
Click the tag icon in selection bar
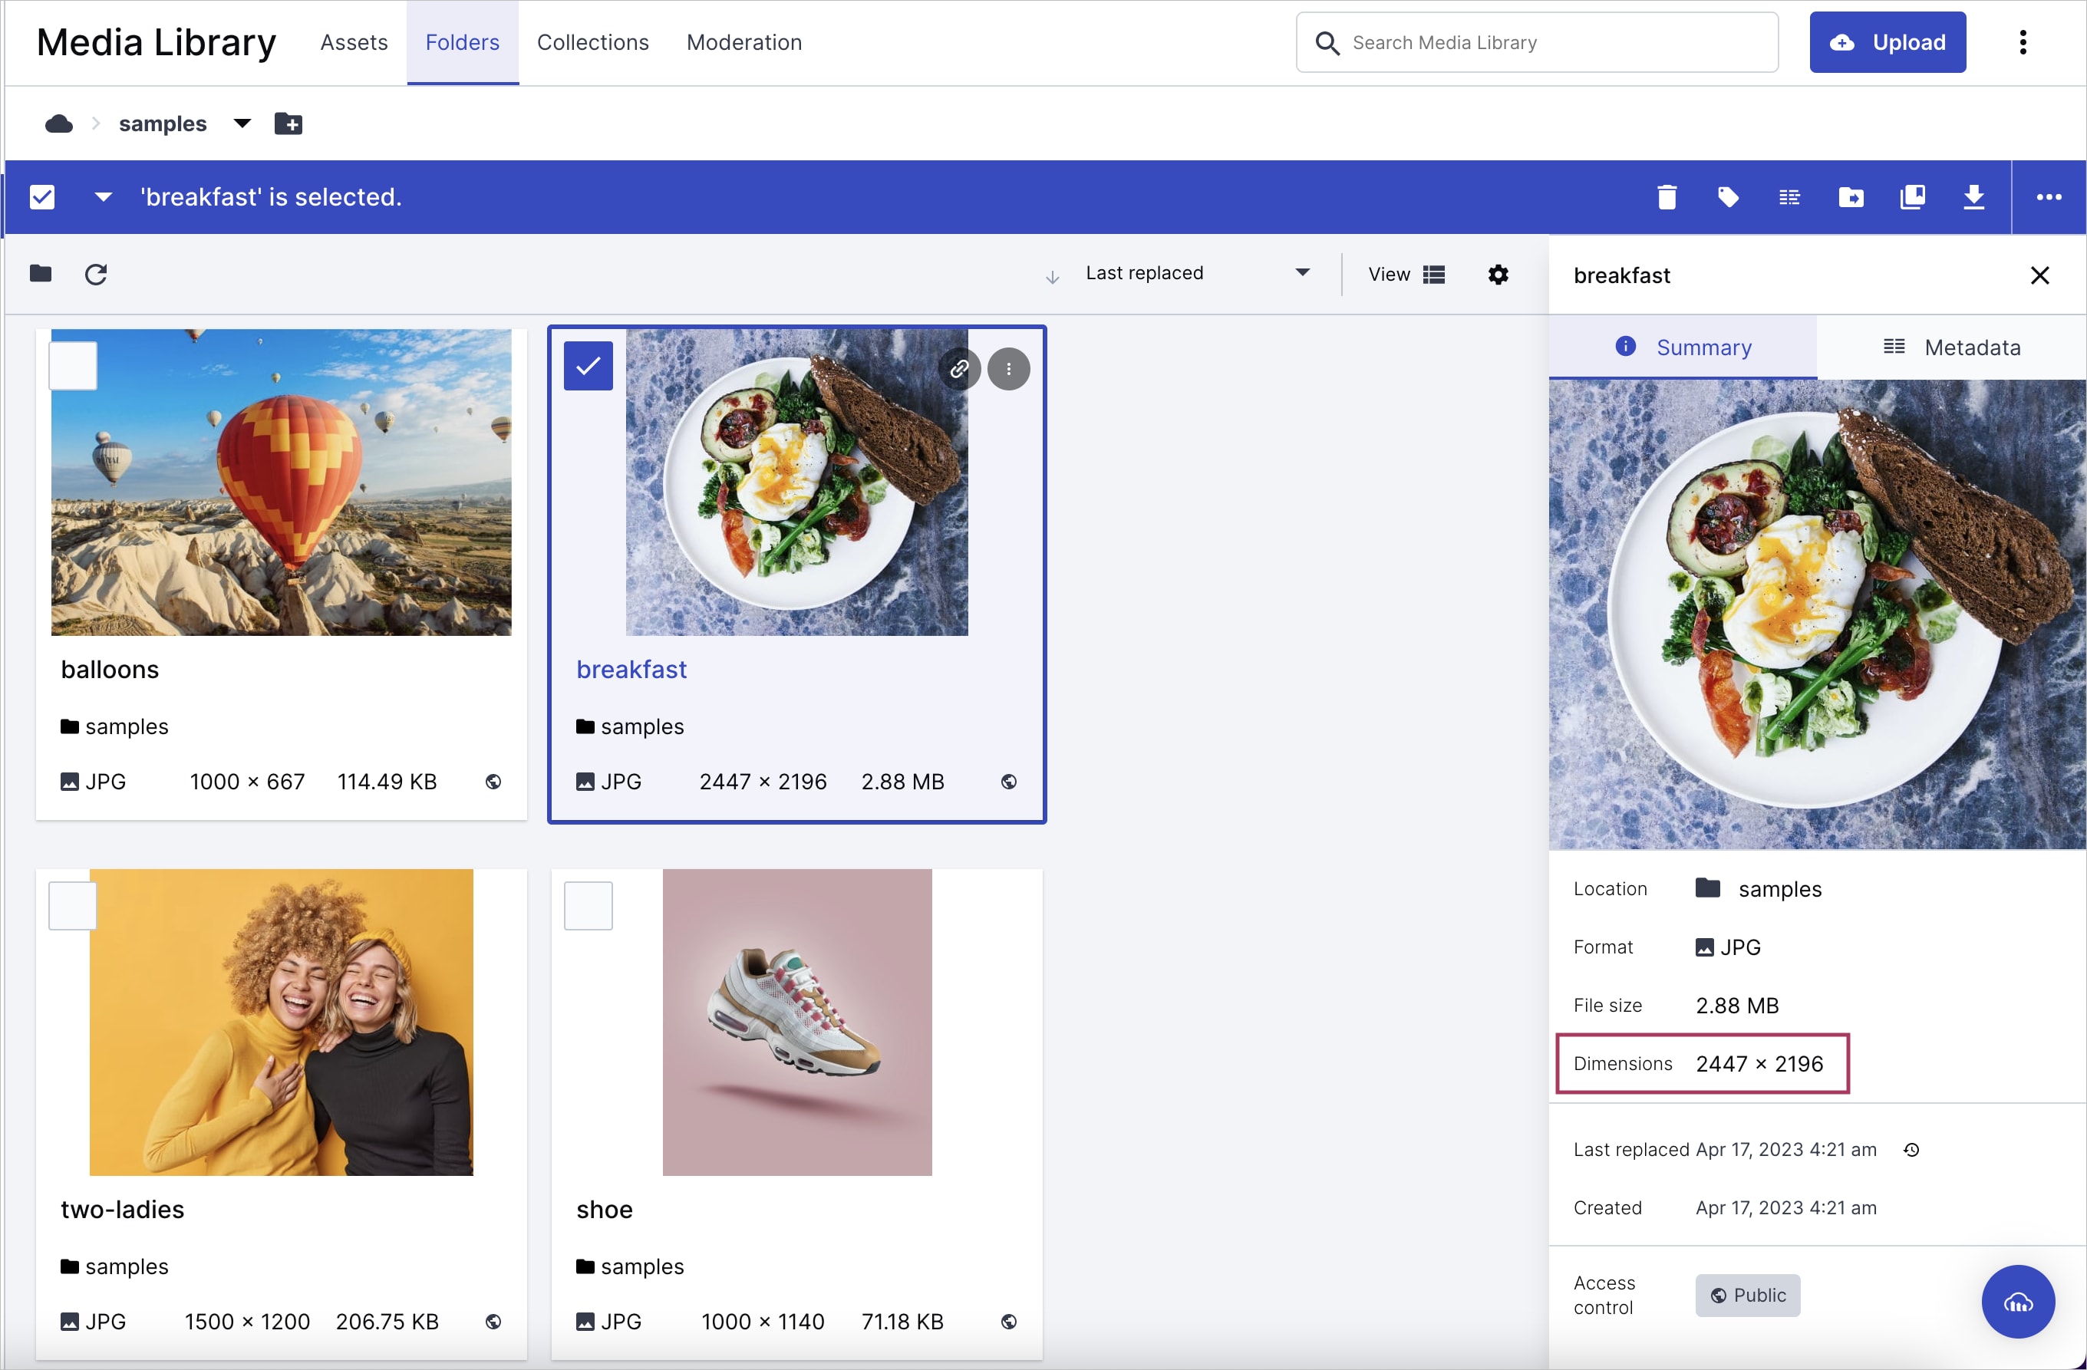1727,197
